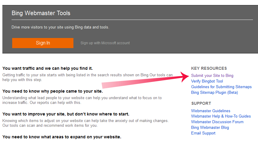Viewport: 258px width, 141px height.
Task: Click the red arrow graphic
Action: pos(145,80)
